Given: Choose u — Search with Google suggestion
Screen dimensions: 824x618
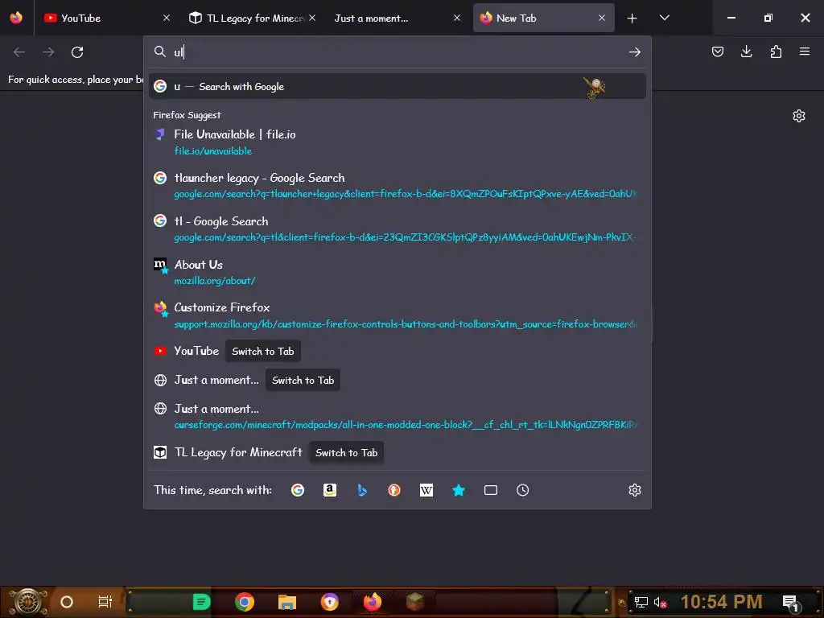Looking at the screenshot, I should (398, 87).
